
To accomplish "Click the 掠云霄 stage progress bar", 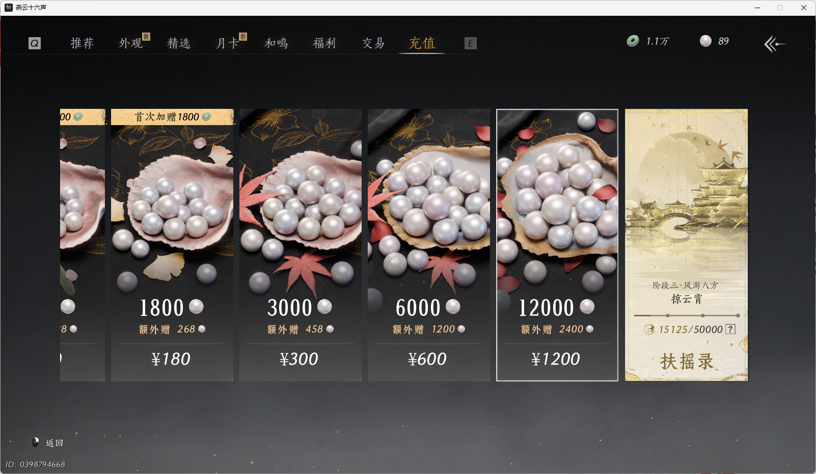I will coord(687,315).
